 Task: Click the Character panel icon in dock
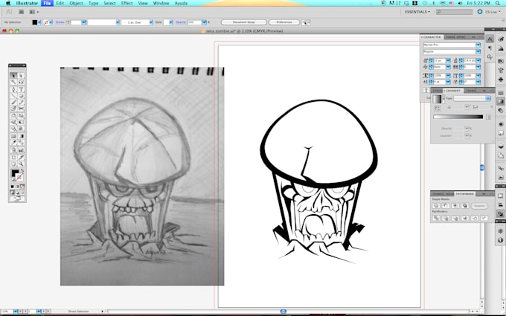[x=490, y=38]
